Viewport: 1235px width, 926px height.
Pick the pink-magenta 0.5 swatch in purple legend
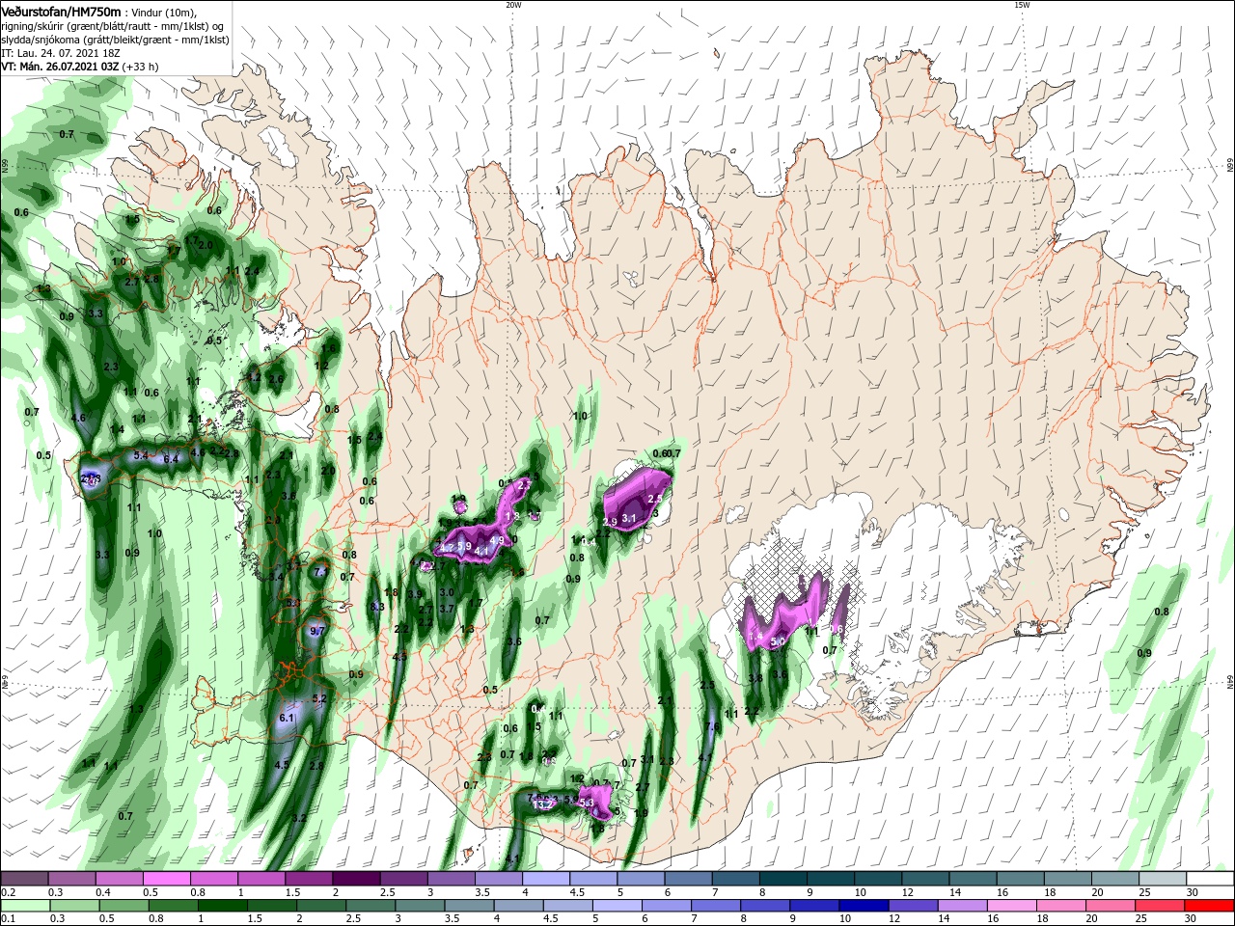[x=166, y=879]
